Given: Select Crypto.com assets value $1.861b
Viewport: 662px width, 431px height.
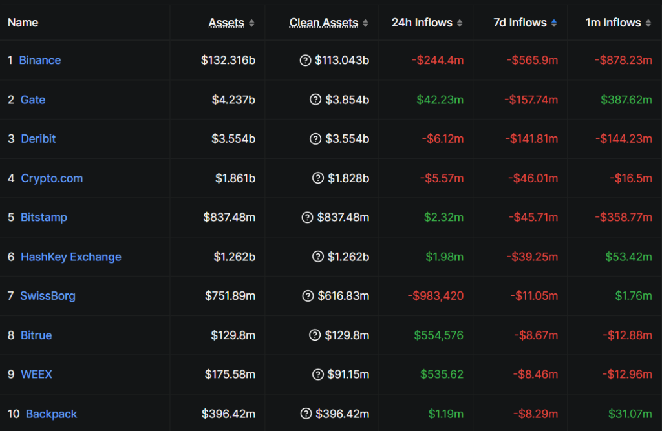Looking at the screenshot, I should click(x=235, y=178).
